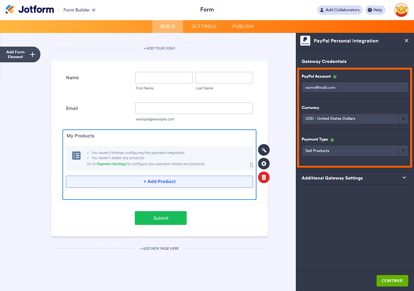This screenshot has width=414, height=291.
Task: Click the PayPal Personal logo icon
Action: tap(305, 41)
